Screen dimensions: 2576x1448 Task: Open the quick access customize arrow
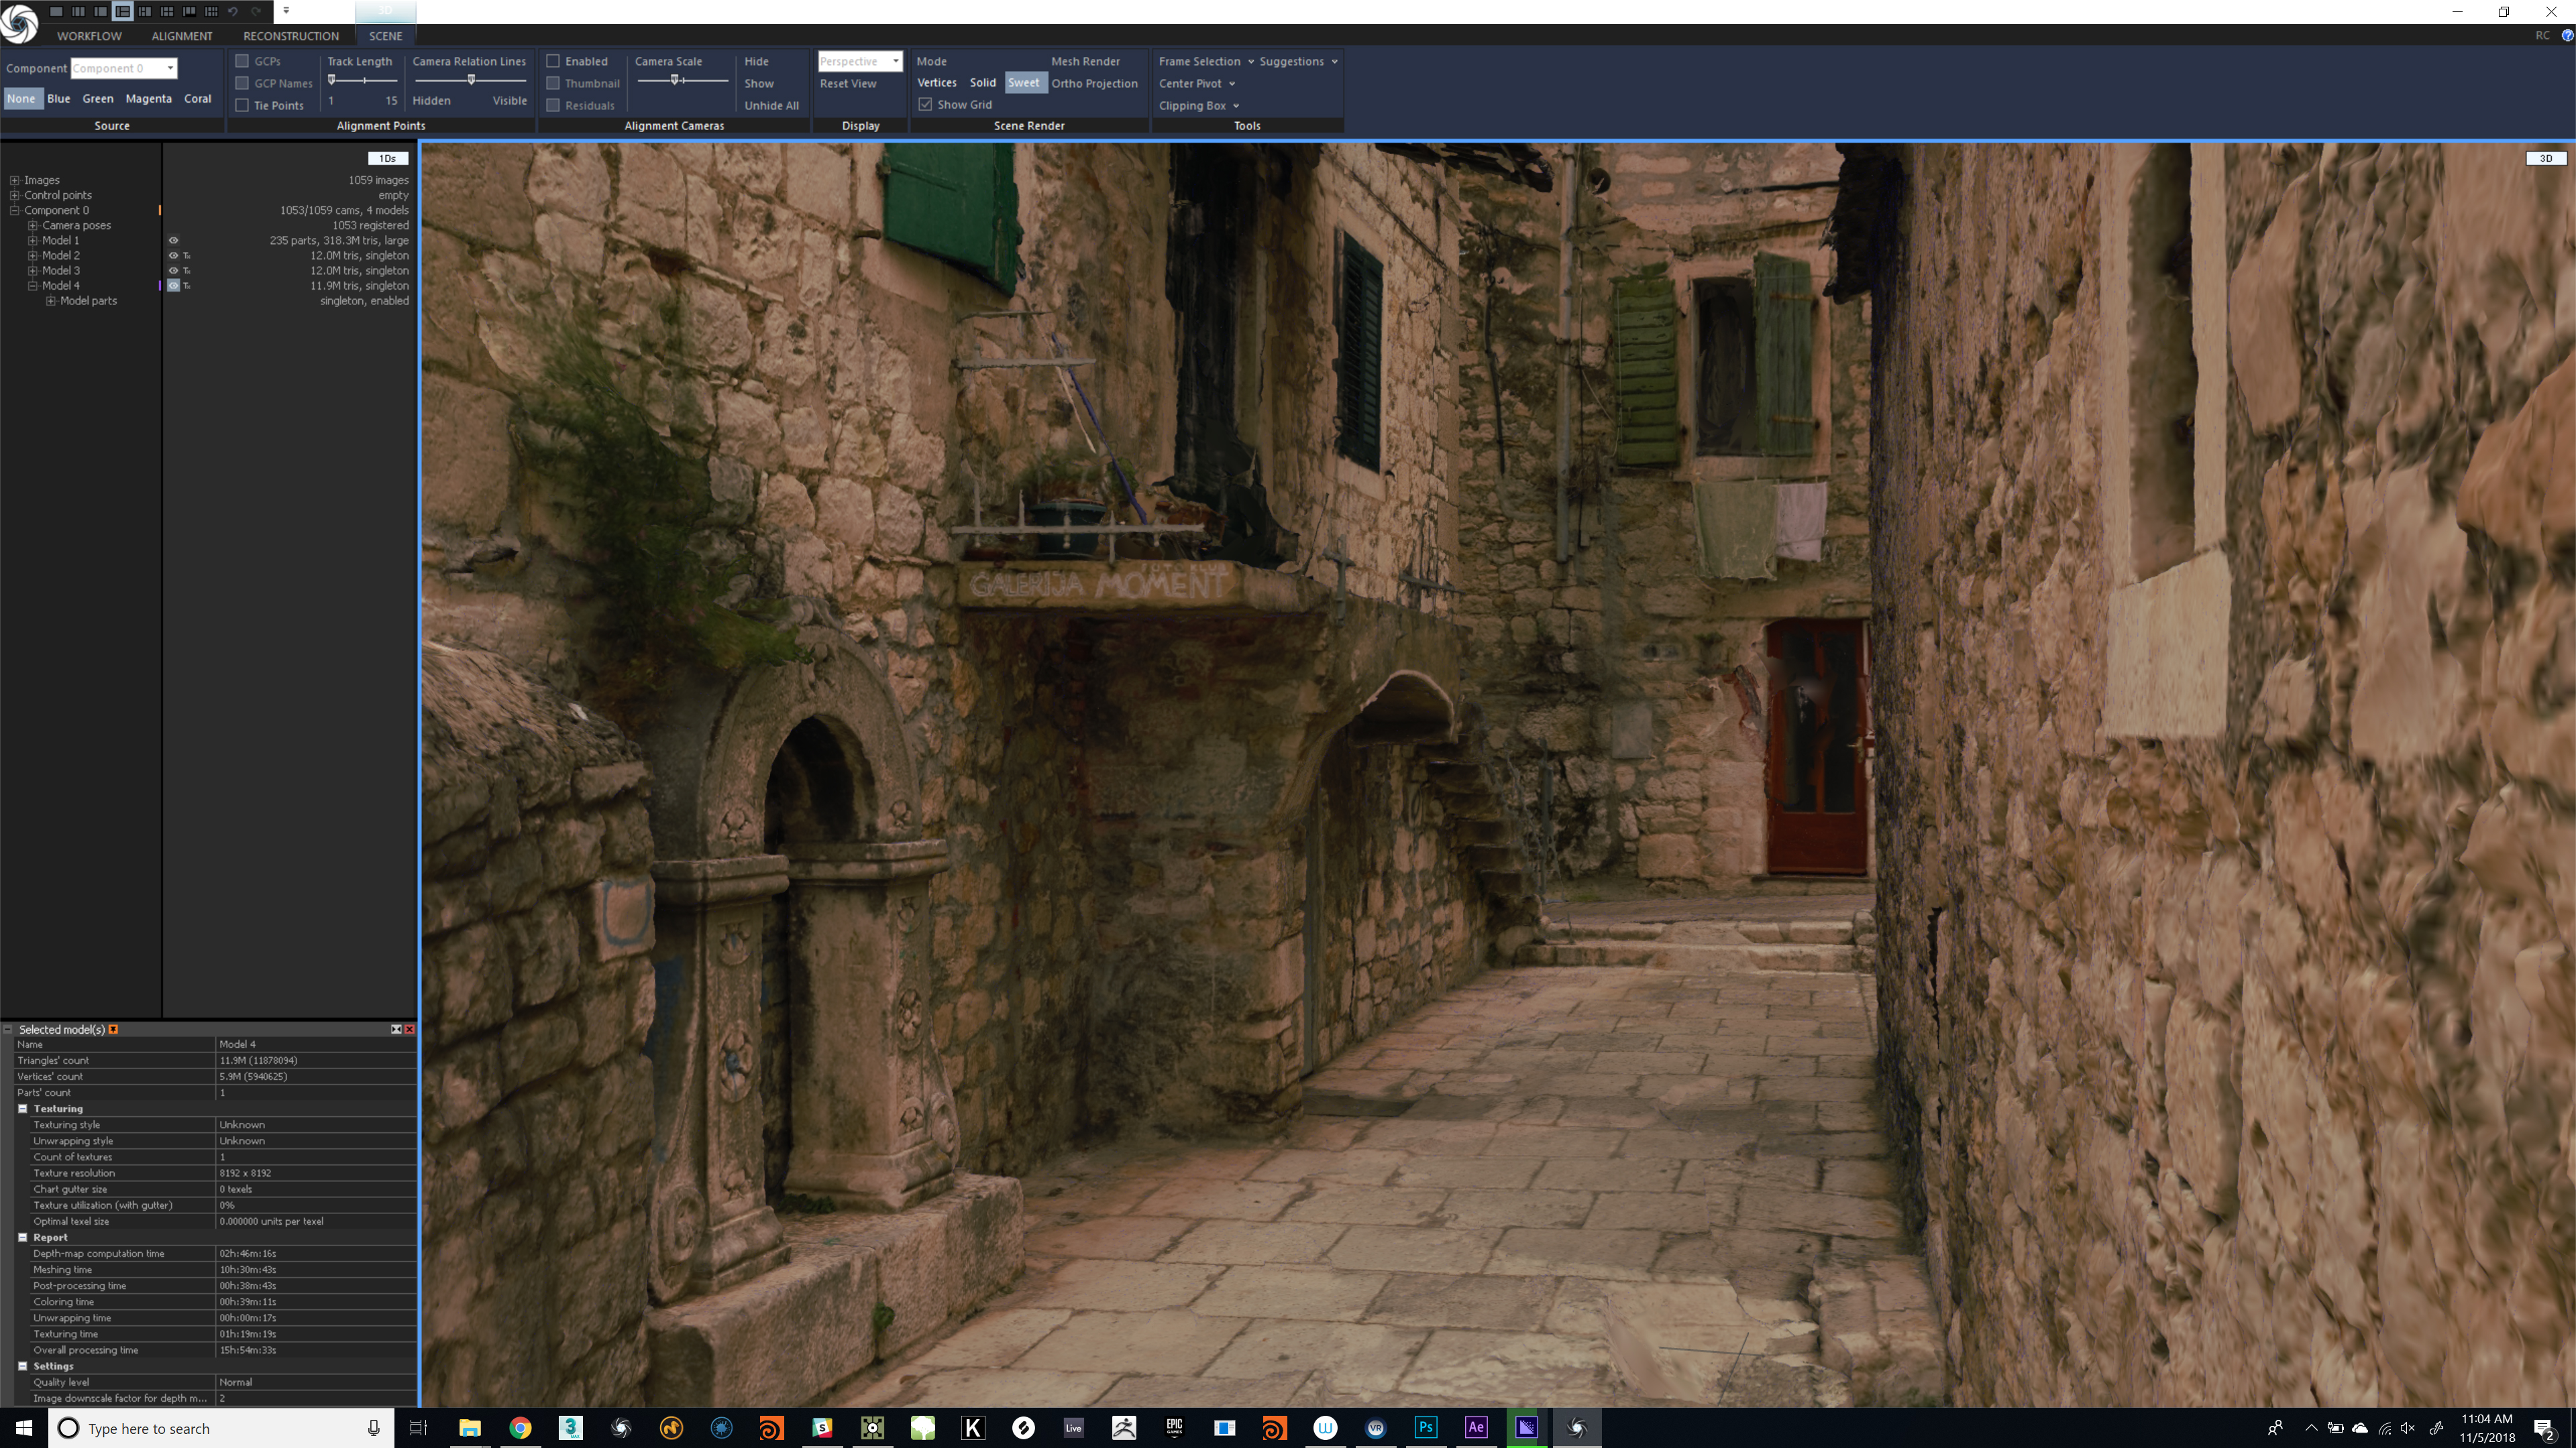pos(286,11)
